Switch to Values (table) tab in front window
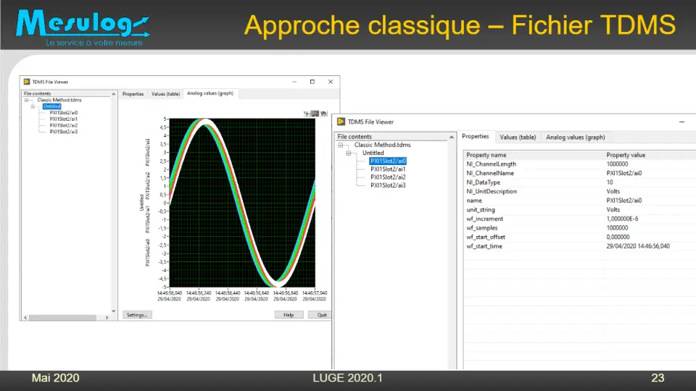This screenshot has height=391, width=696. (x=518, y=138)
